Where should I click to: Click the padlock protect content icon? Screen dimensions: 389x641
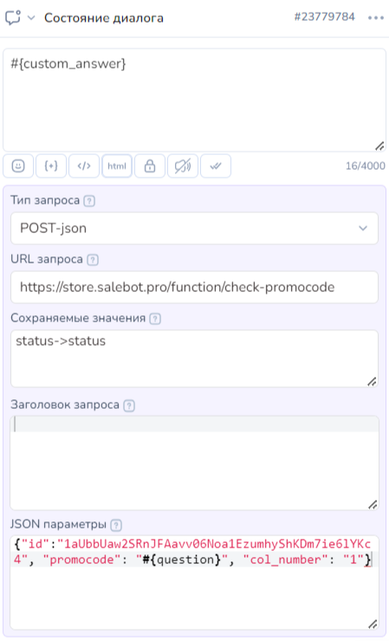pyautogui.click(x=150, y=166)
